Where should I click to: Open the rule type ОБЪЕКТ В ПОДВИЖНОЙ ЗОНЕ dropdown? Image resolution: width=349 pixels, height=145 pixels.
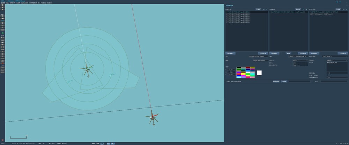pos(298,57)
